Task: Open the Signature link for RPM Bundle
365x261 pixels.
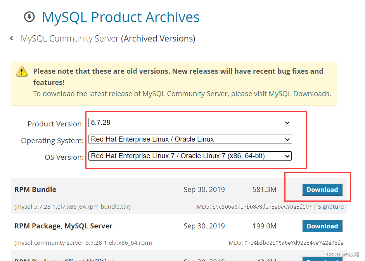Action: (x=331, y=207)
